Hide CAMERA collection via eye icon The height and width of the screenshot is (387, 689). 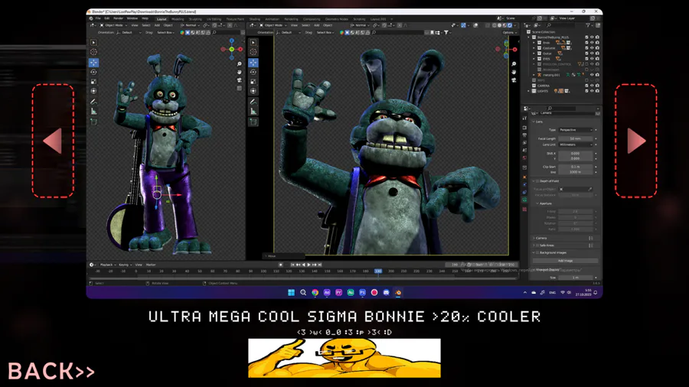[592, 86]
